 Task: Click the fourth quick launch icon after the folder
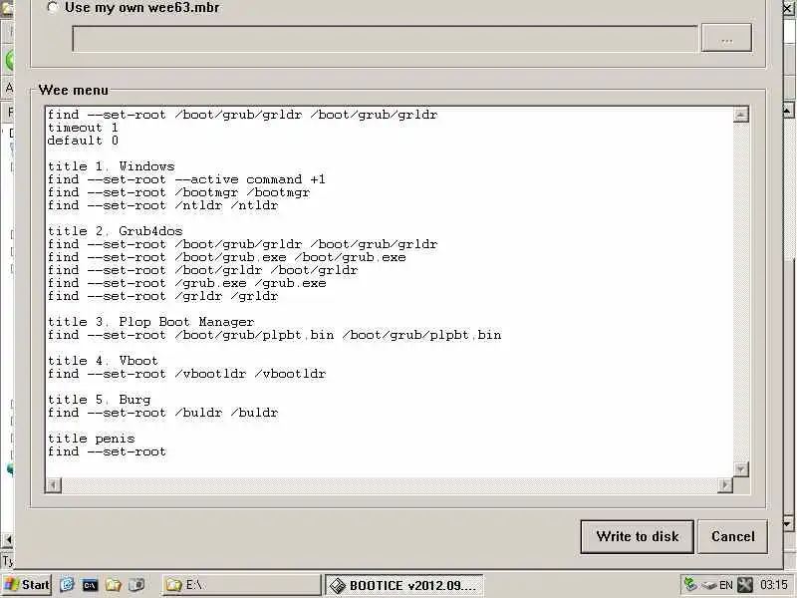[x=136, y=585]
